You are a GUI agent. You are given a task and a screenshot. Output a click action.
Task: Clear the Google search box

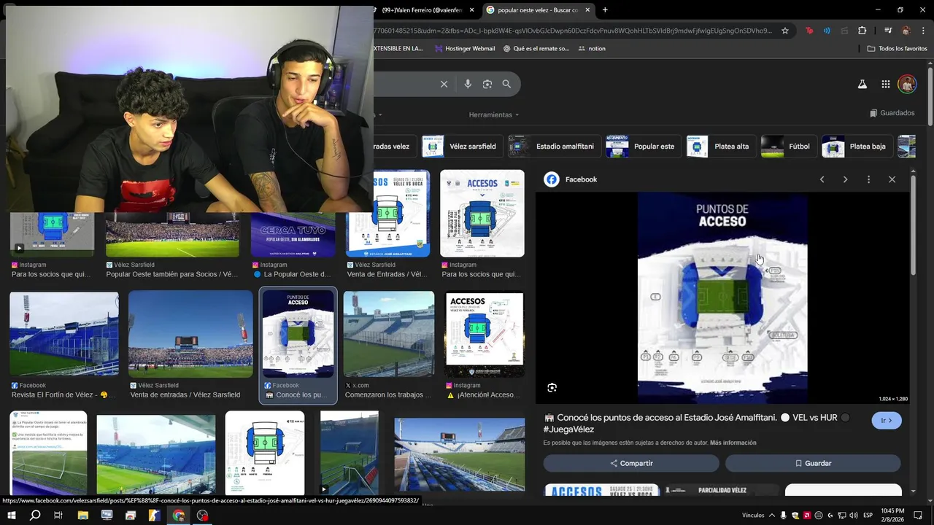tap(444, 84)
